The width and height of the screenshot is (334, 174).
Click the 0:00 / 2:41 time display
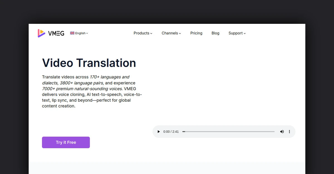tap(171, 132)
